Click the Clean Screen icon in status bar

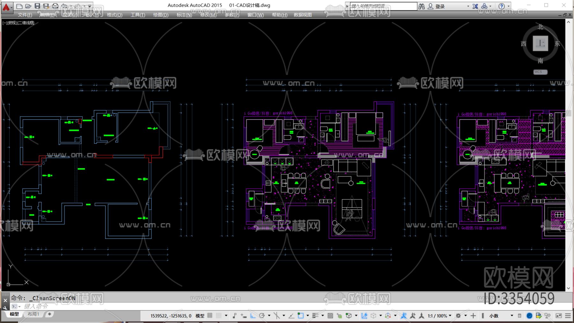click(x=559, y=316)
